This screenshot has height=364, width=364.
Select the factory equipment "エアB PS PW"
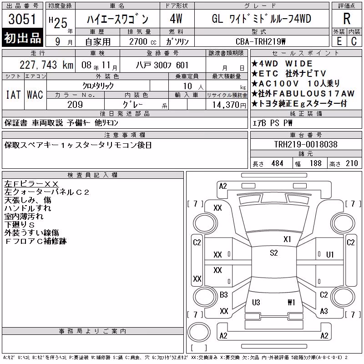coord(272,123)
